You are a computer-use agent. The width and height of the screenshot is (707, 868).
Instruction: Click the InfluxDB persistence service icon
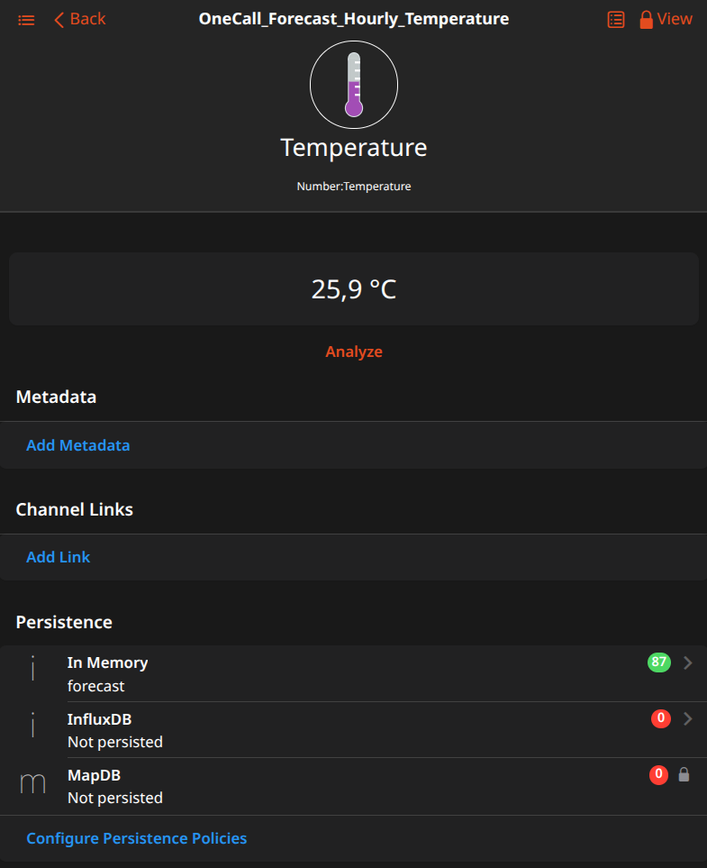(x=33, y=725)
